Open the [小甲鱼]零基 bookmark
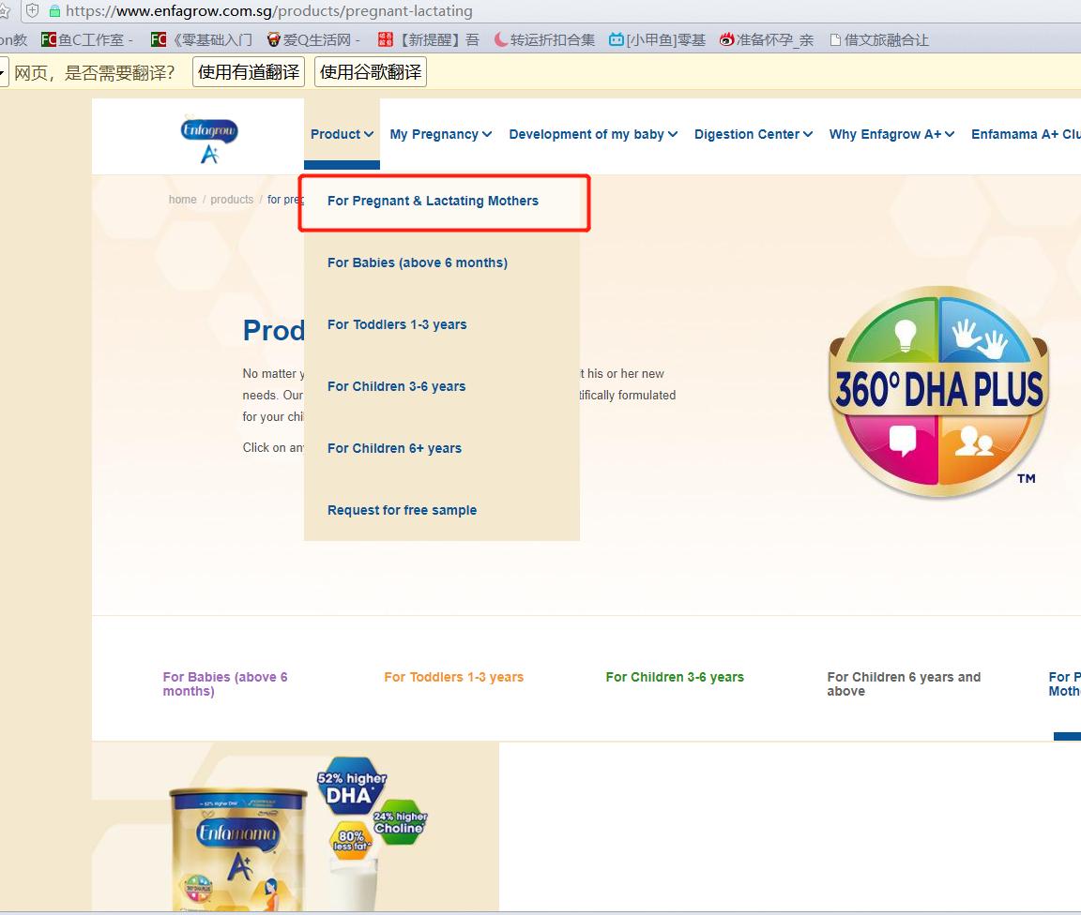Viewport: 1081px width, 915px height. (658, 40)
